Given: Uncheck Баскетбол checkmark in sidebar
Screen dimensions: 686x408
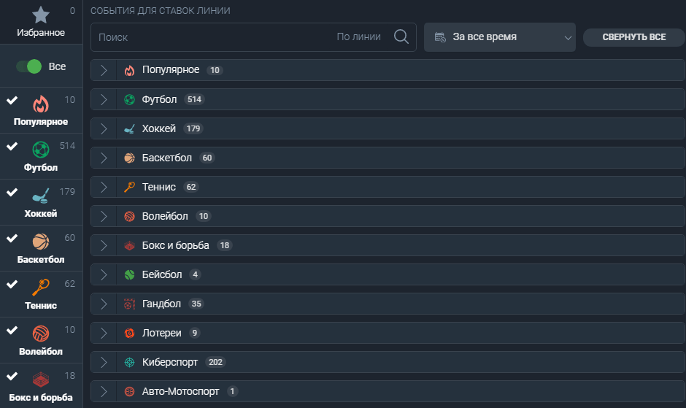Looking at the screenshot, I should point(12,238).
